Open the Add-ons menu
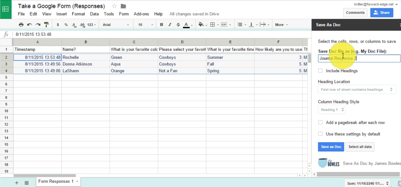 coord(141,14)
